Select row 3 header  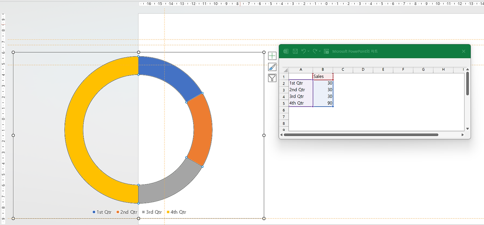(x=284, y=90)
